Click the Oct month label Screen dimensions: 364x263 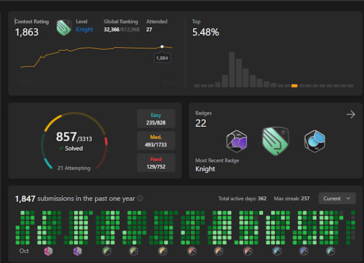24,251
